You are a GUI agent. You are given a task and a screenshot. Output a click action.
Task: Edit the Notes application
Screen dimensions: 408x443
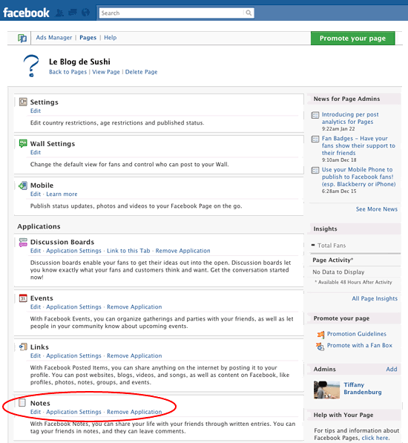[36, 412]
